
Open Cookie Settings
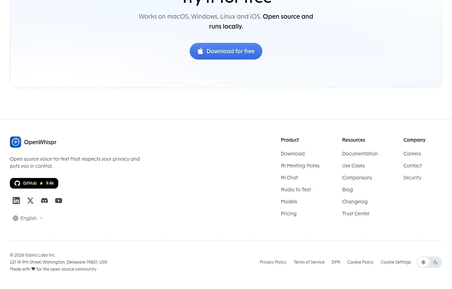pos(396,262)
